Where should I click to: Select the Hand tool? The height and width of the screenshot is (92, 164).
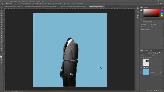click(x=2, y=49)
